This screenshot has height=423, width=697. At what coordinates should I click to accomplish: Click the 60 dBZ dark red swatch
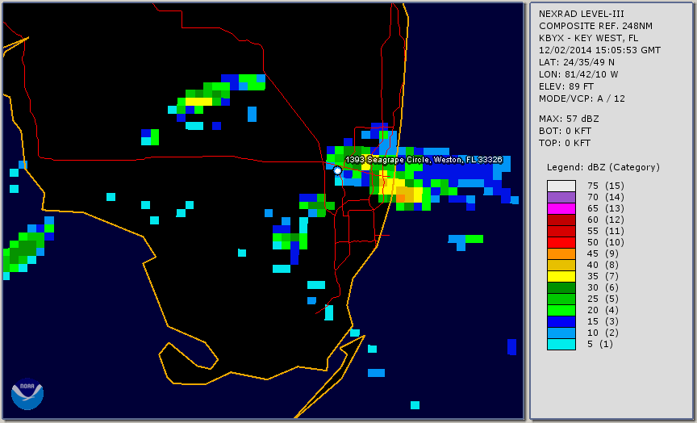tap(561, 220)
